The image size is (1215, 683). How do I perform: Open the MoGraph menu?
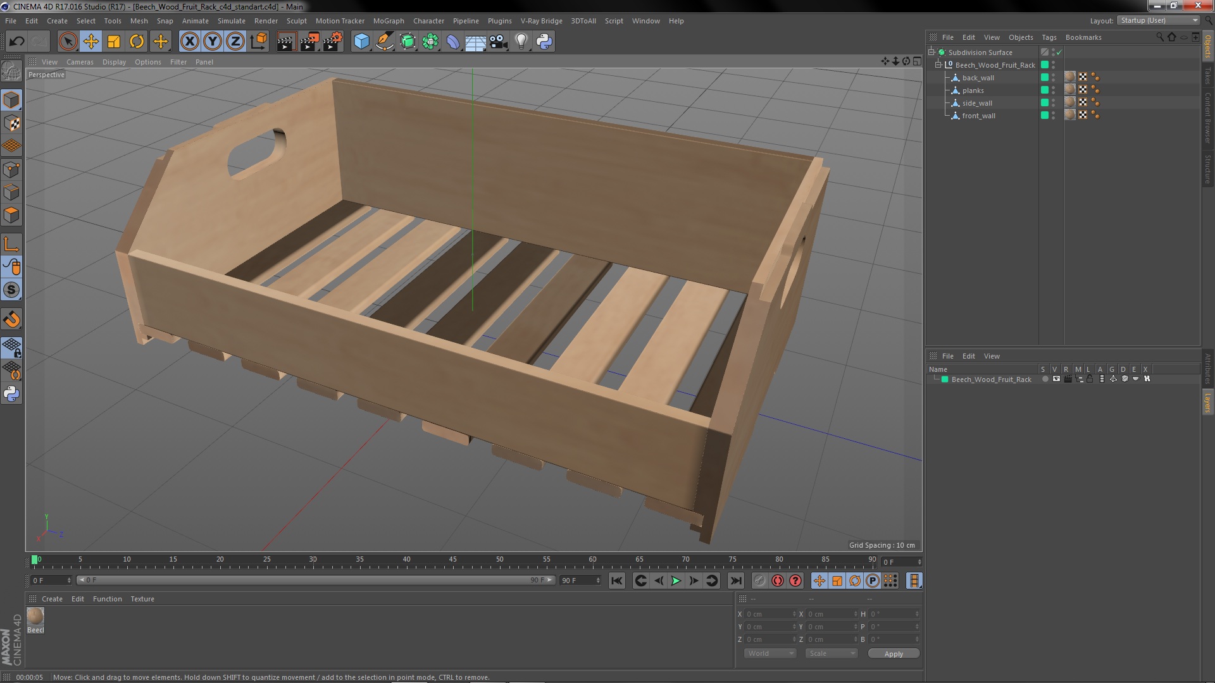click(388, 21)
